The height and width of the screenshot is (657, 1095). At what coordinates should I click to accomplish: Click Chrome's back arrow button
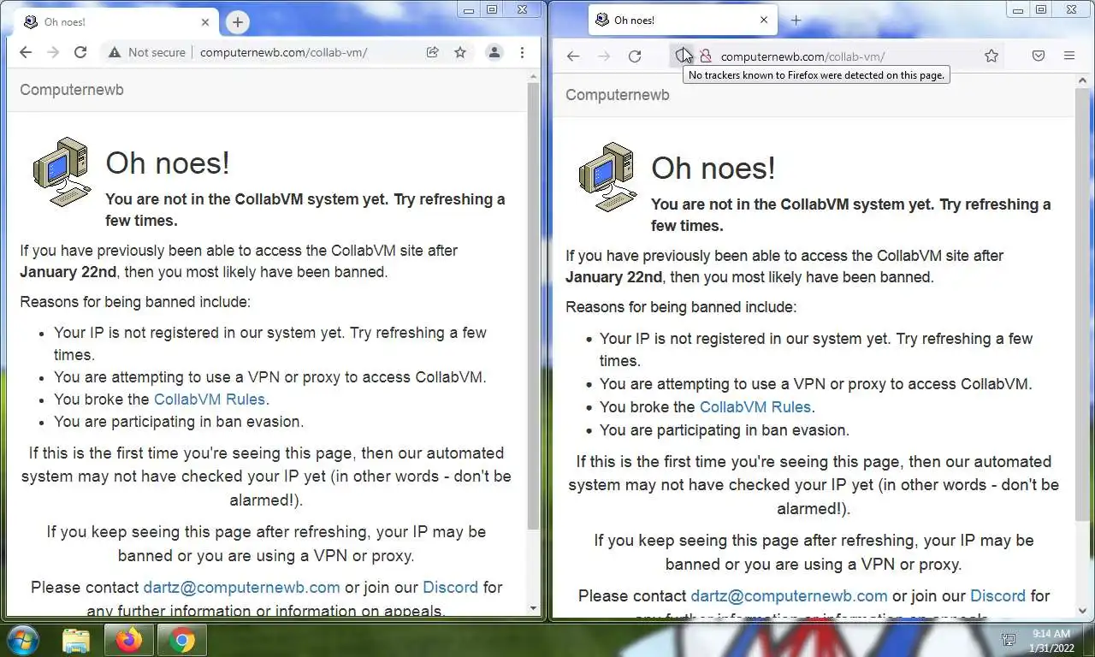26,52
